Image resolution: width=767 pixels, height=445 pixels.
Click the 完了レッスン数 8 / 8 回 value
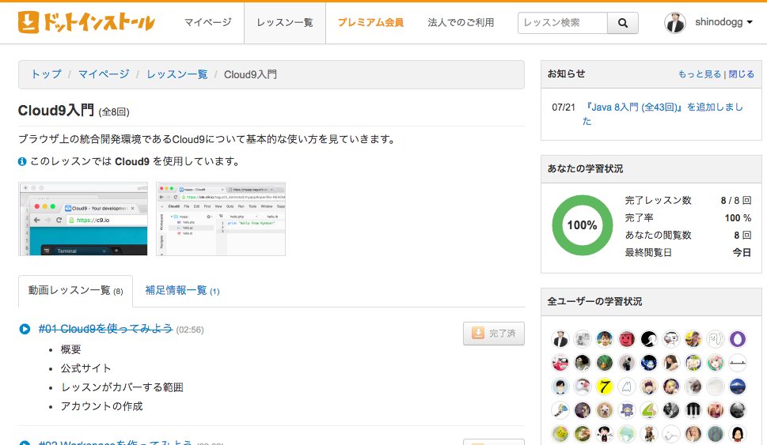click(x=735, y=200)
